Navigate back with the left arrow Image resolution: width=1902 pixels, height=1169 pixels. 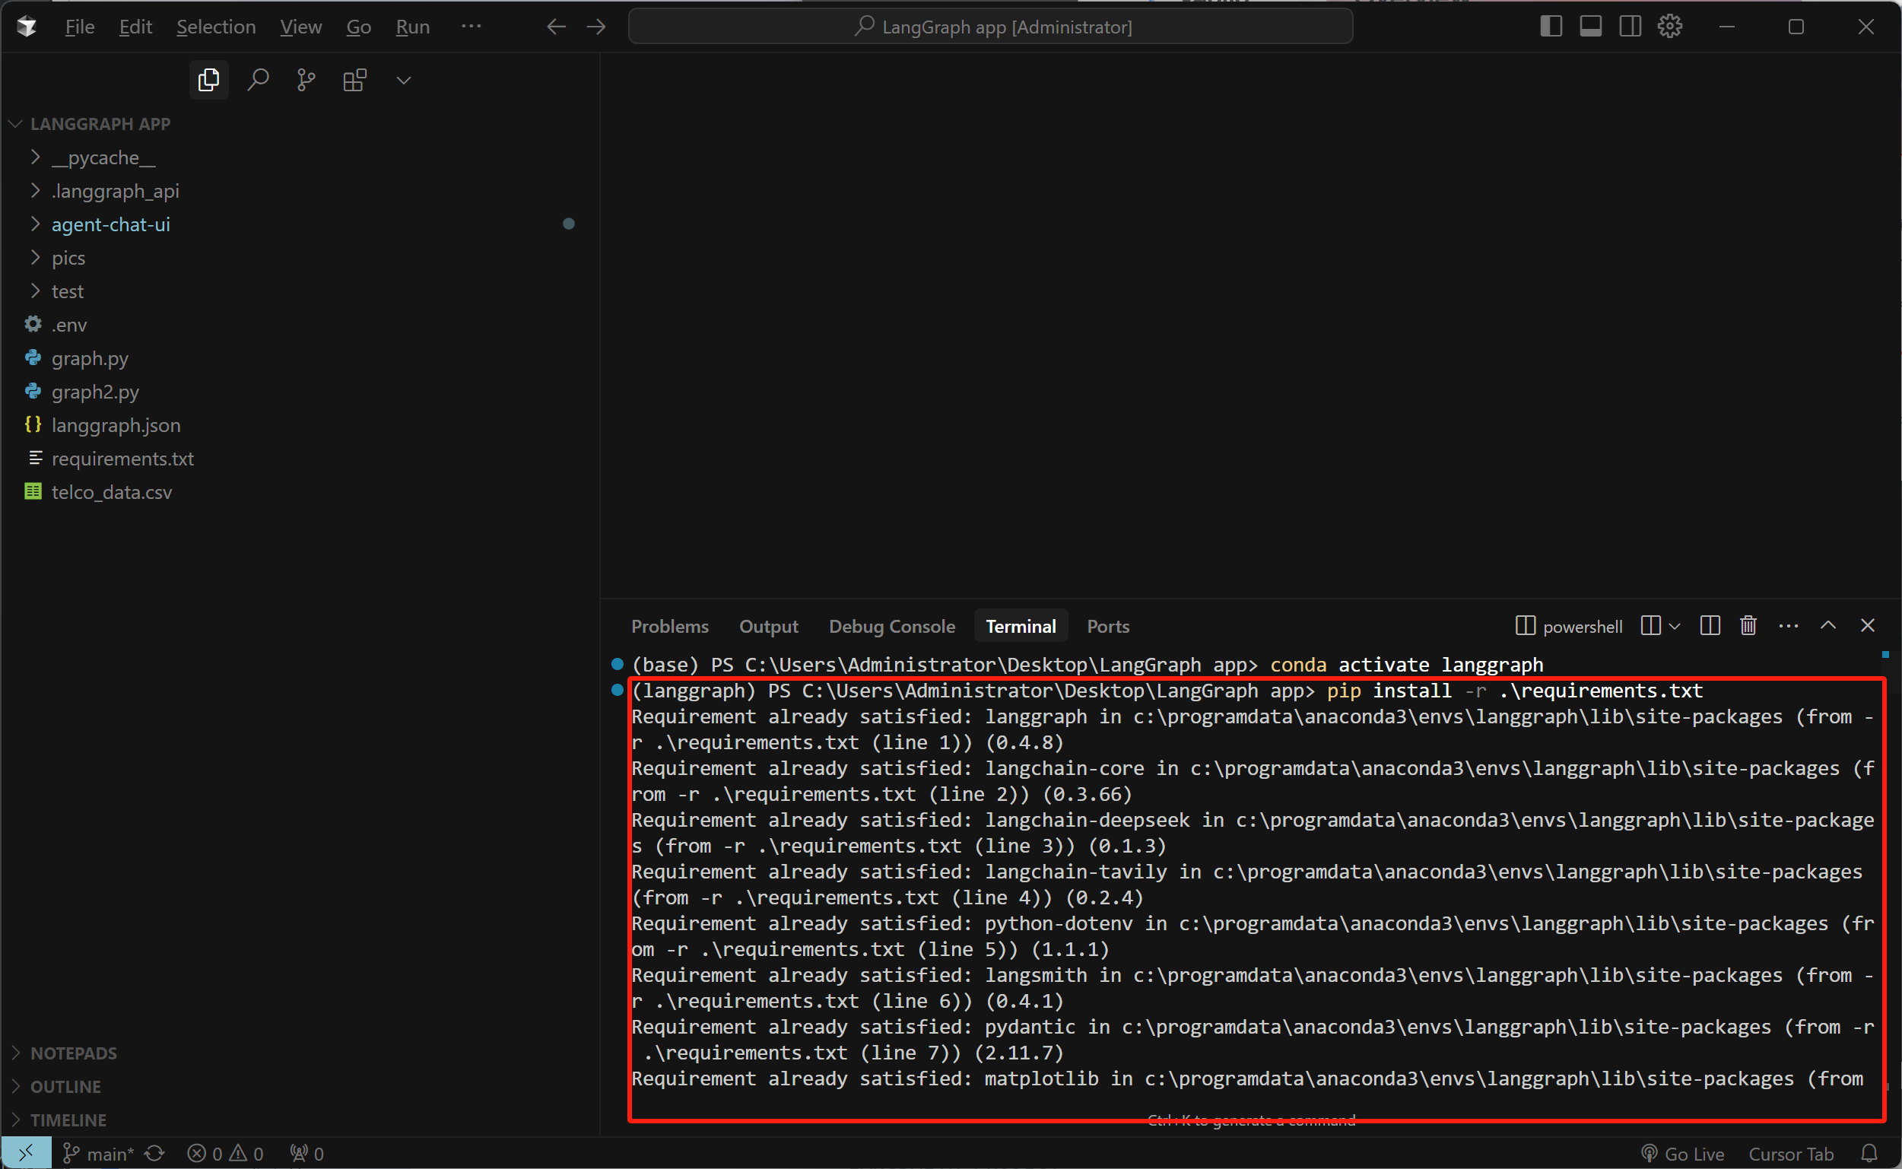(557, 27)
